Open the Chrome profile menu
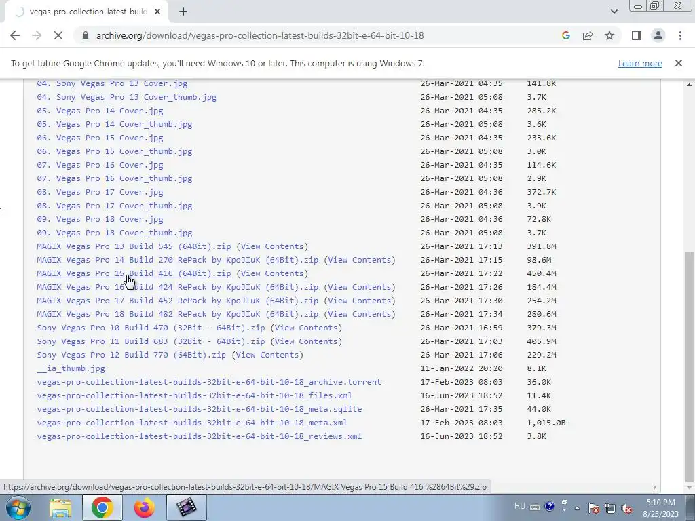This screenshot has height=521, width=695. [658, 35]
